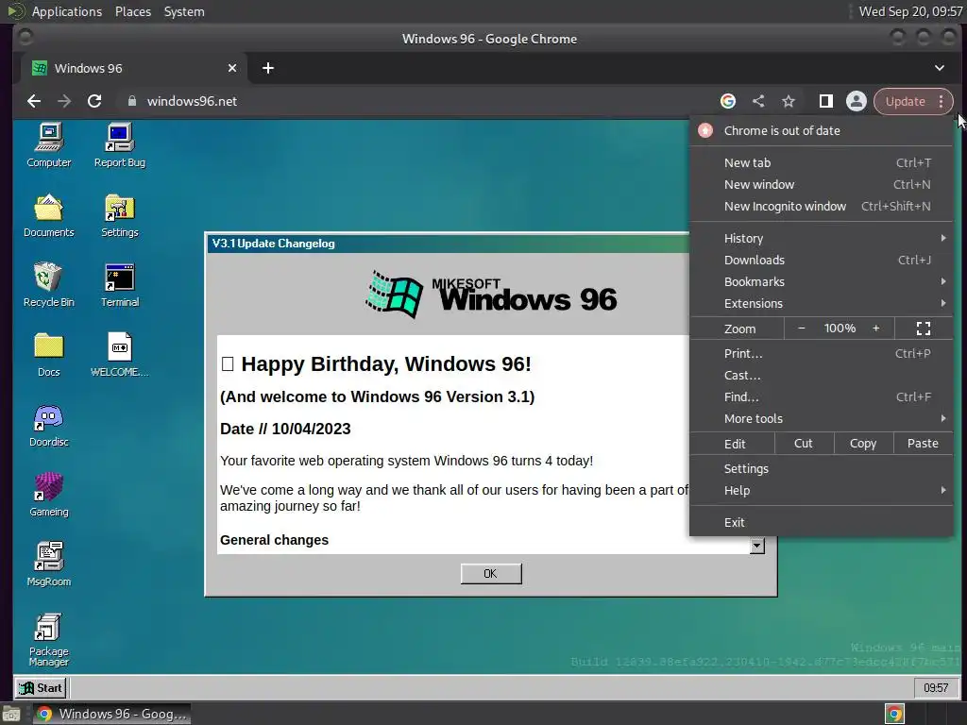Open the System menu in top panel
This screenshot has height=725, width=967.
pyautogui.click(x=184, y=11)
